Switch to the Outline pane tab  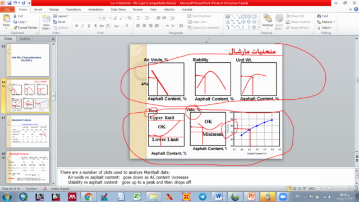point(25,39)
